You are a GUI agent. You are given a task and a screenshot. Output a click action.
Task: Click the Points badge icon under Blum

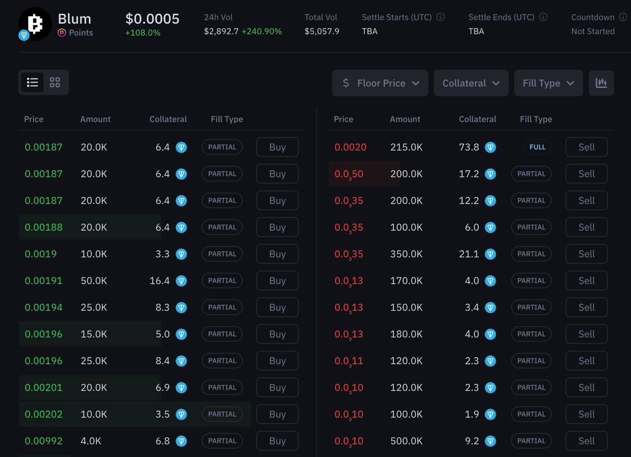click(x=62, y=33)
